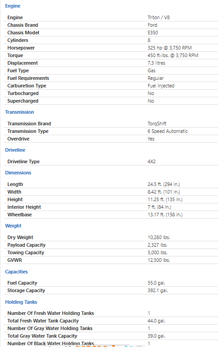Click the GVWR value 12,500 lbs

click(x=159, y=260)
